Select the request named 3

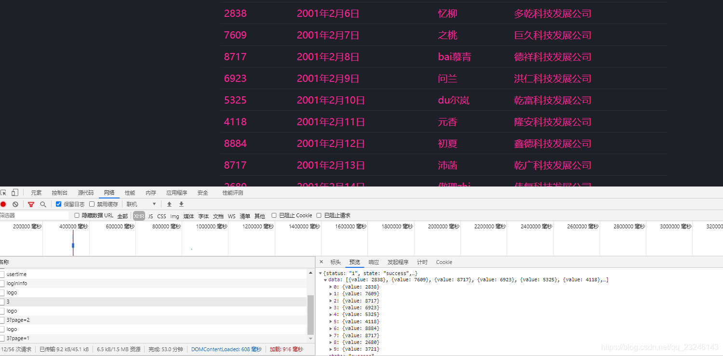(153, 302)
